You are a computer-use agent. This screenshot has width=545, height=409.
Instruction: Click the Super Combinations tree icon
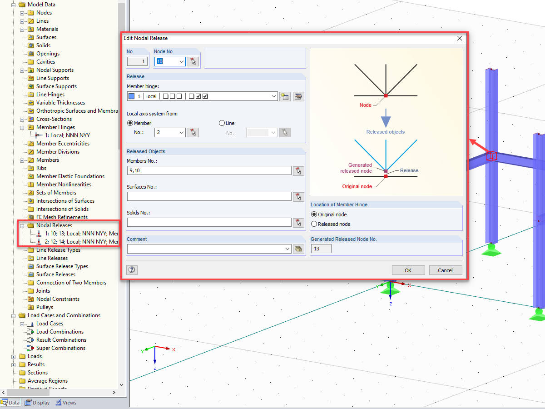tap(31, 348)
